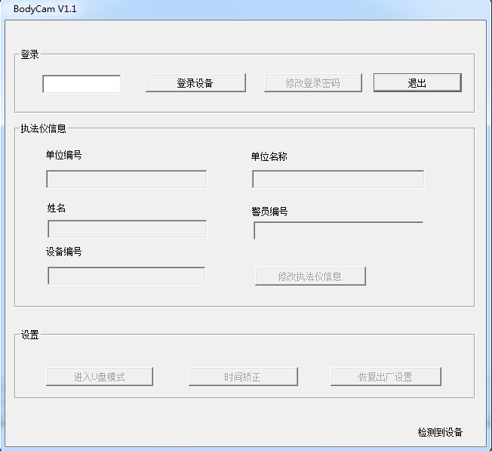
Task: Click the 修改登录密码 button
Action: [x=312, y=83]
